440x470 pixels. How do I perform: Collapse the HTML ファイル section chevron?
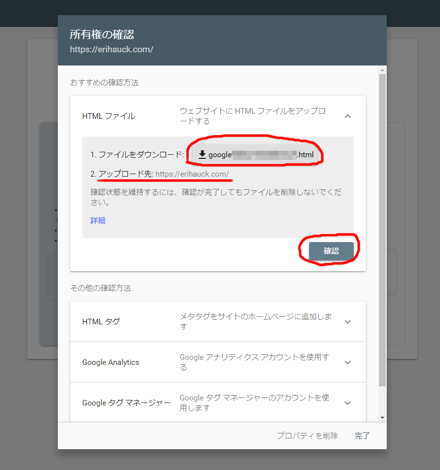[x=348, y=116]
